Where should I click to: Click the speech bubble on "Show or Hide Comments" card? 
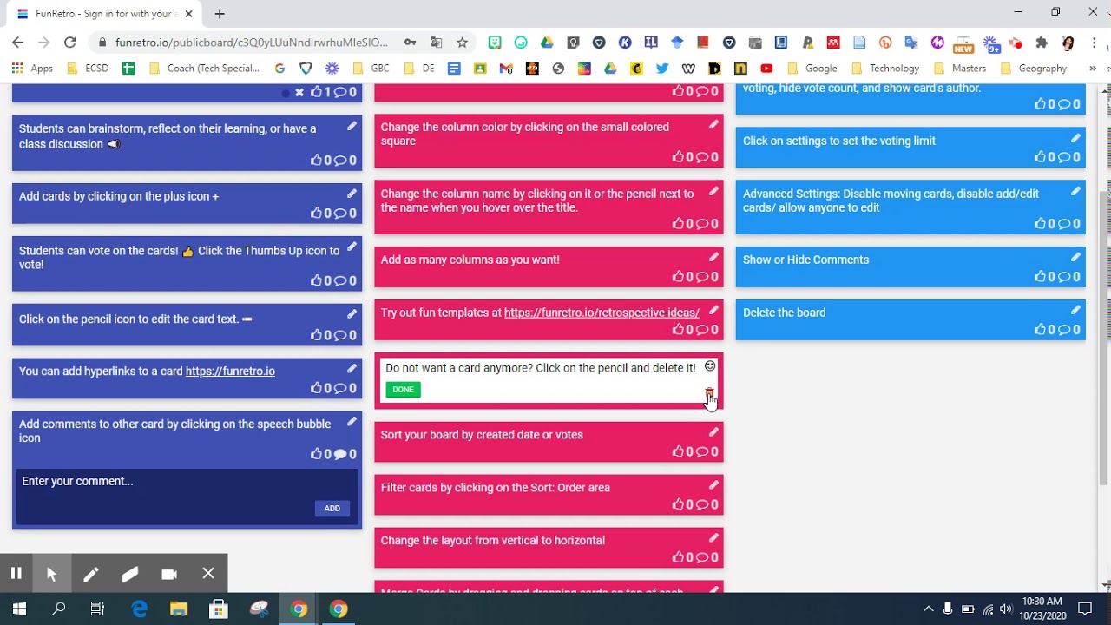point(1063,277)
